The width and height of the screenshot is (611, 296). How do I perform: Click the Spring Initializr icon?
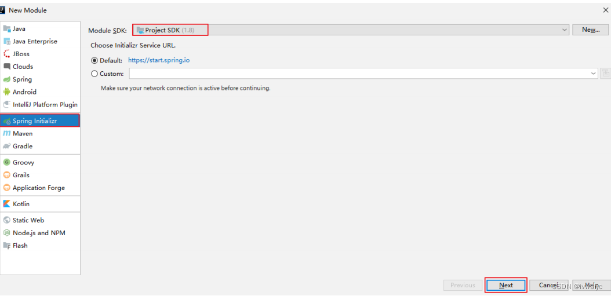tap(6, 121)
